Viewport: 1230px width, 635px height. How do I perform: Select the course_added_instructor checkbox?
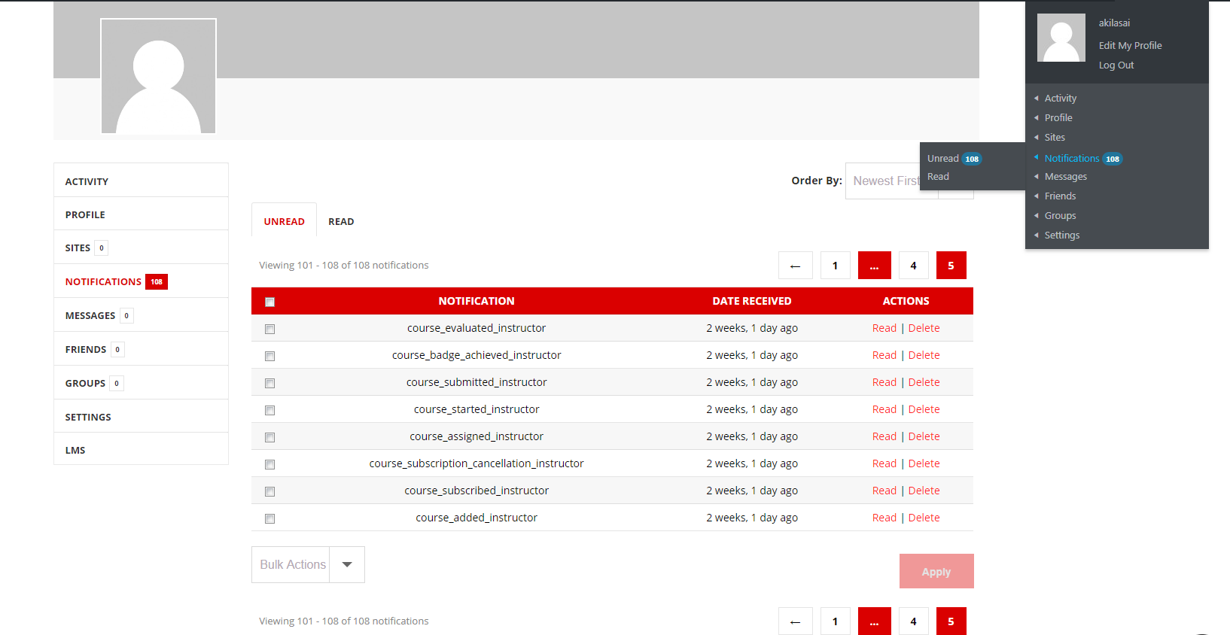[x=269, y=518]
